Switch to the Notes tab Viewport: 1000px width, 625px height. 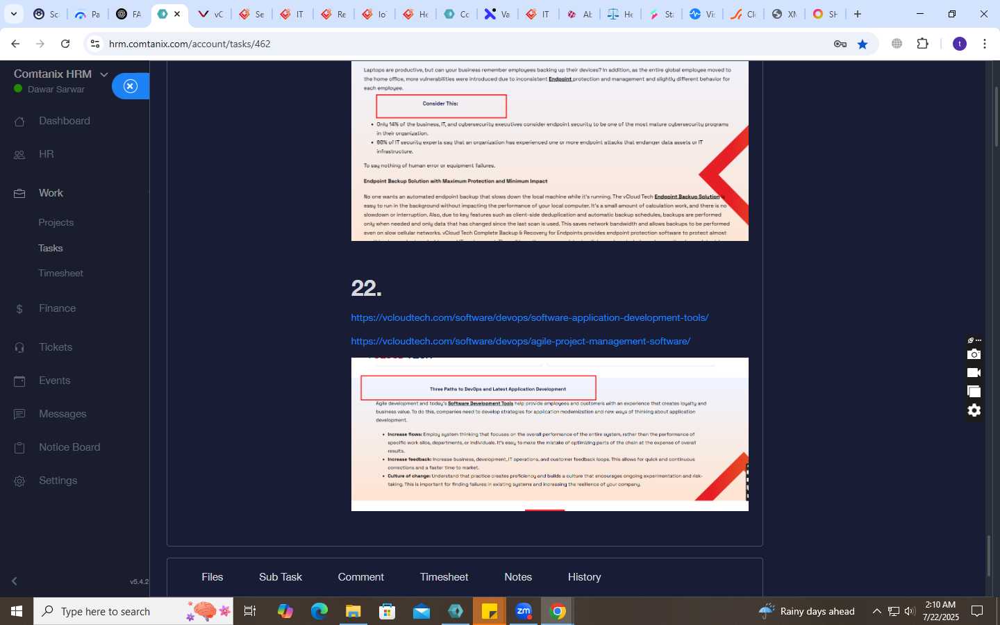(518, 577)
